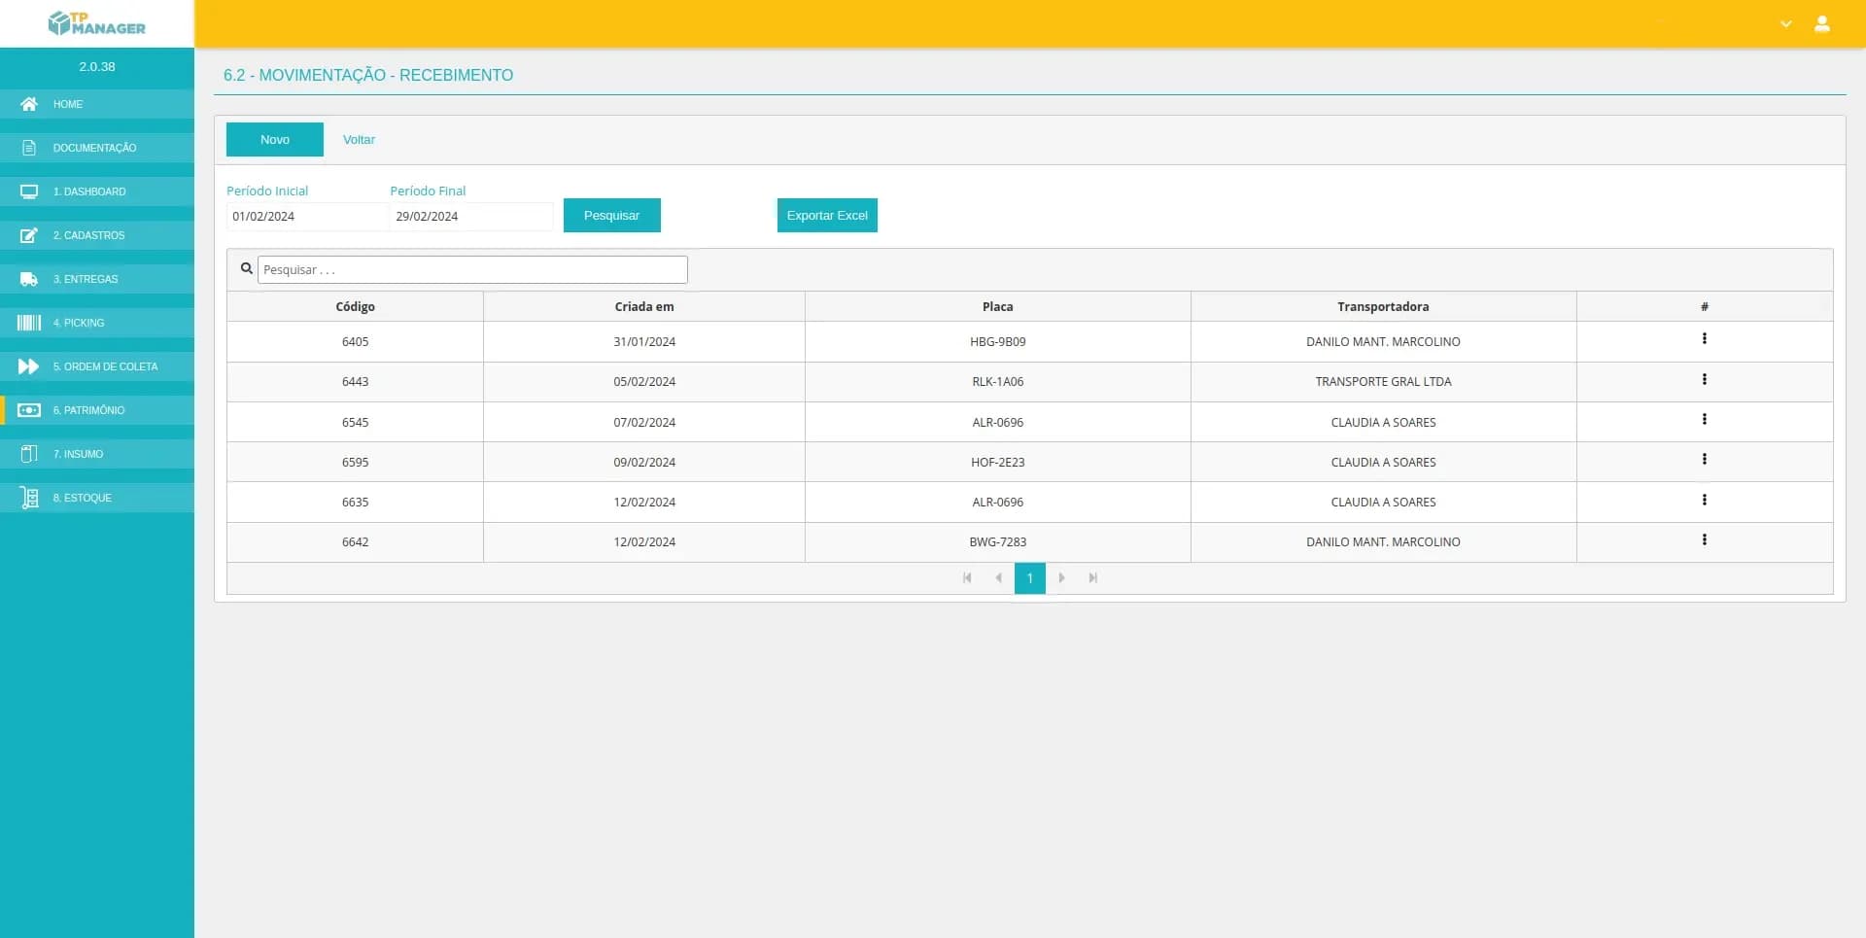The width and height of the screenshot is (1866, 938).
Task: Click the Criada em column header
Action: pos(644,306)
